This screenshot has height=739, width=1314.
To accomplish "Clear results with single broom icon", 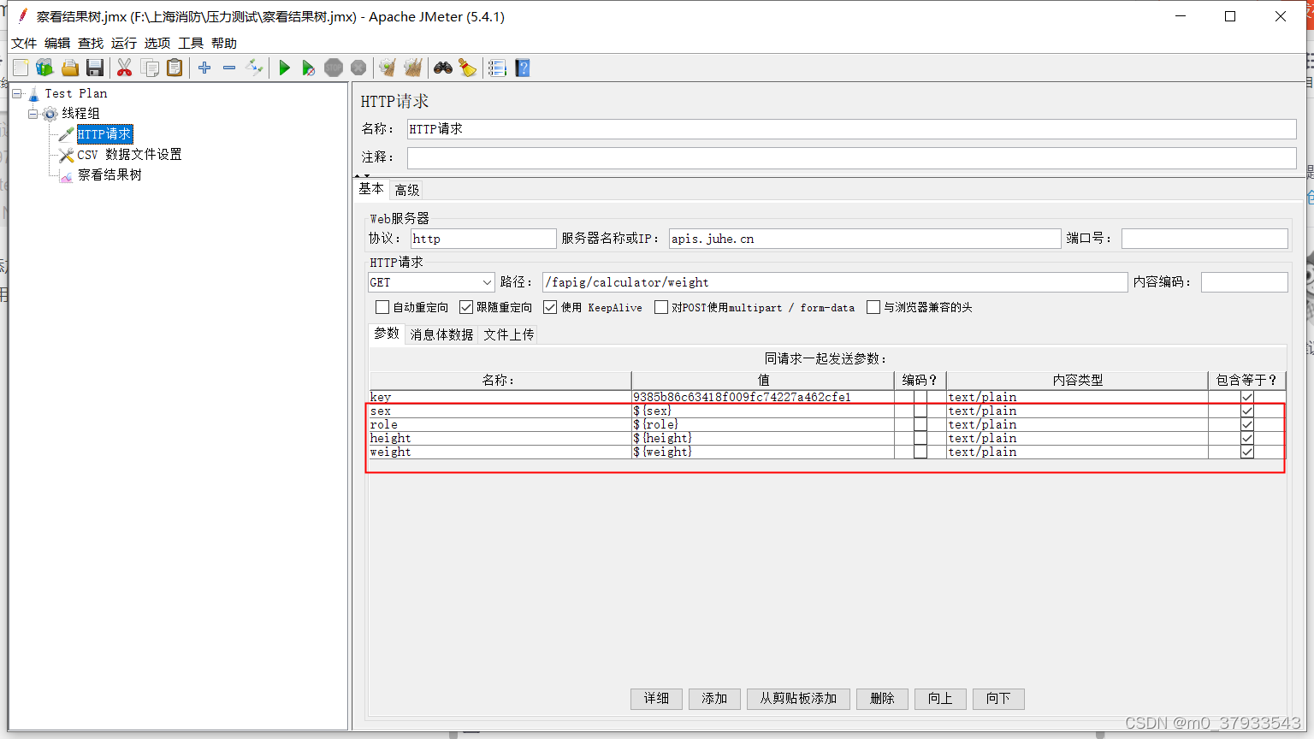I will (x=388, y=68).
